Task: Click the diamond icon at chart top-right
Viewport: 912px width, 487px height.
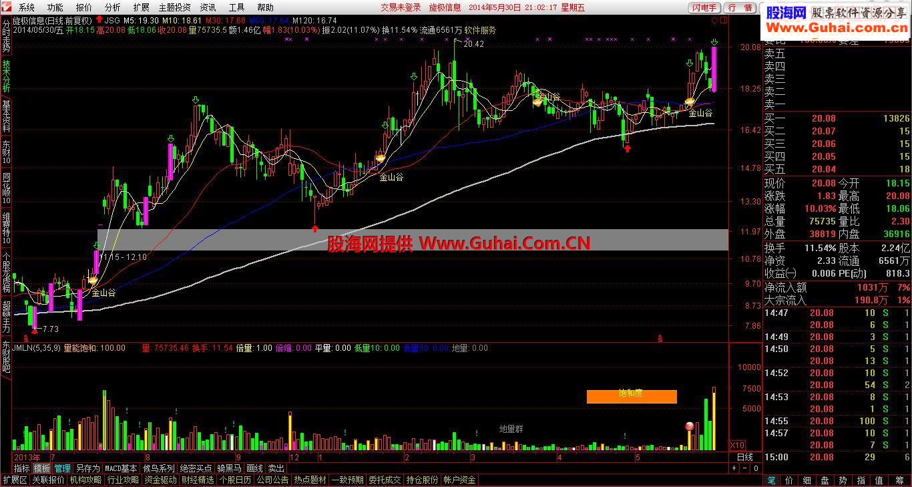Action: pos(716,21)
